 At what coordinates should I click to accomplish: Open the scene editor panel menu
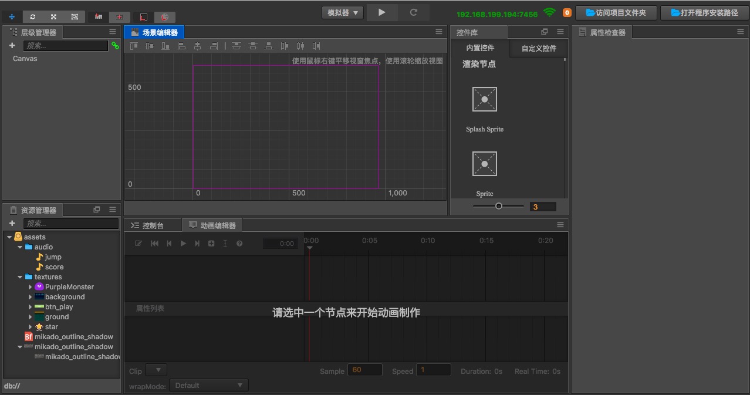pyautogui.click(x=439, y=32)
